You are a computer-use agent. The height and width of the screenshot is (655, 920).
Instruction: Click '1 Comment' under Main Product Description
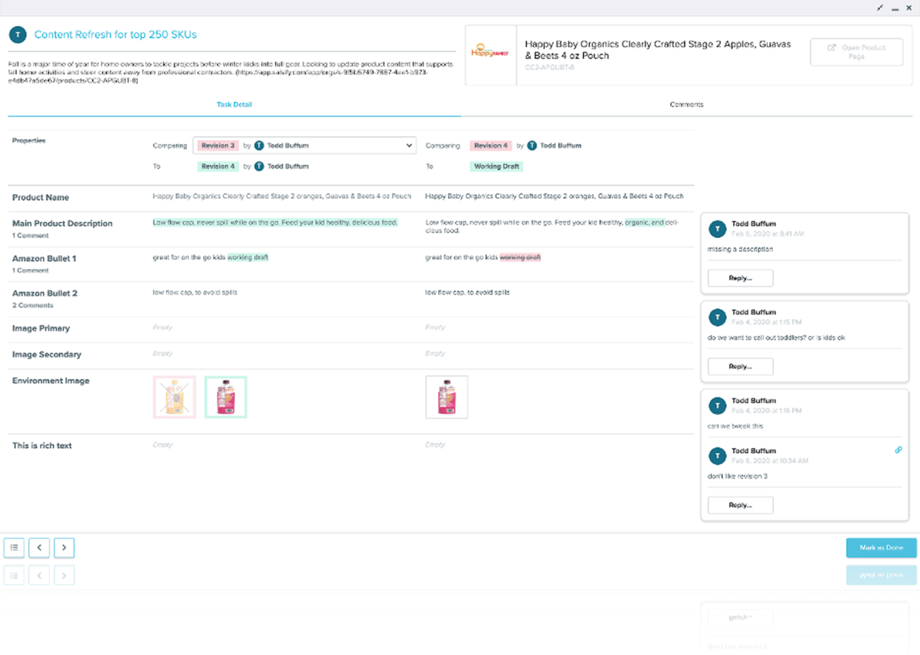pos(30,235)
